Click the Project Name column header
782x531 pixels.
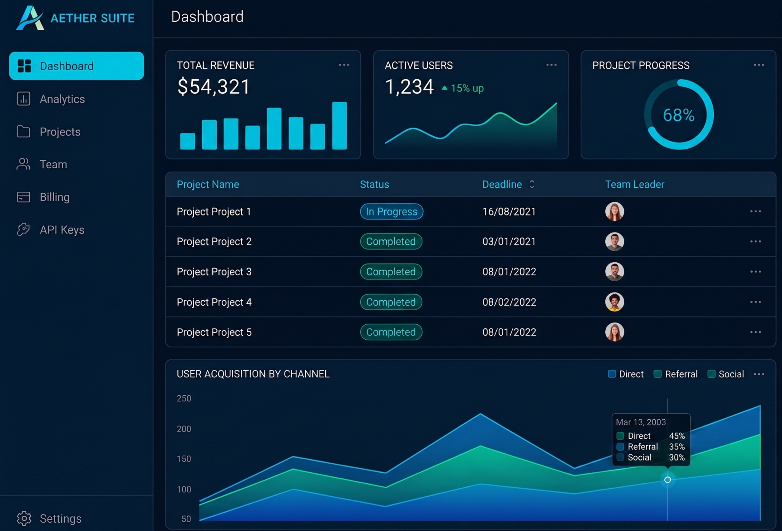coord(208,184)
